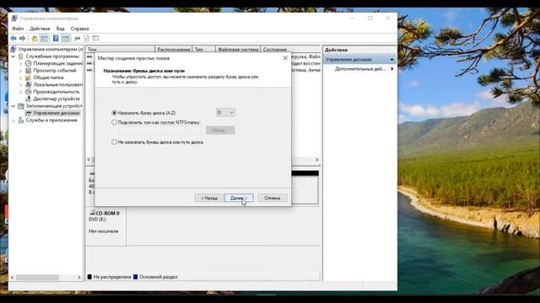
Task: Open the Действие menu
Action: click(40, 29)
